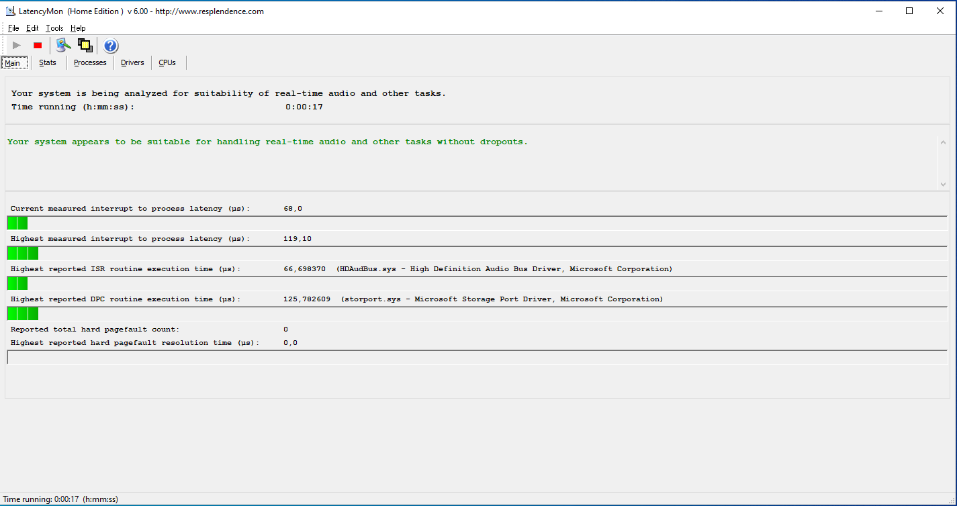The height and width of the screenshot is (506, 957).
Task: Click the green Start monitoring play icon
Action: point(17,46)
